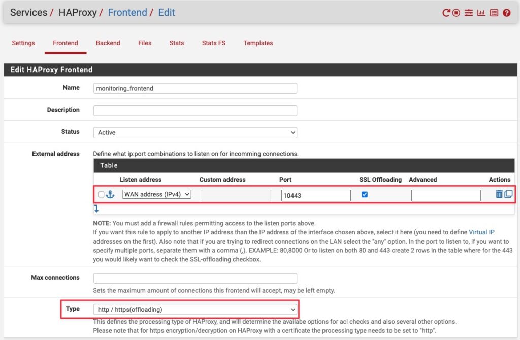
Task: Click the Services breadcrumb text
Action: [28, 12]
